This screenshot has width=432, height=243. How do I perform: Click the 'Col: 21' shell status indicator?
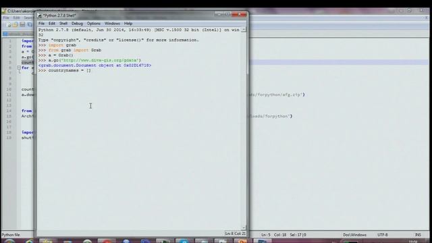(240, 234)
